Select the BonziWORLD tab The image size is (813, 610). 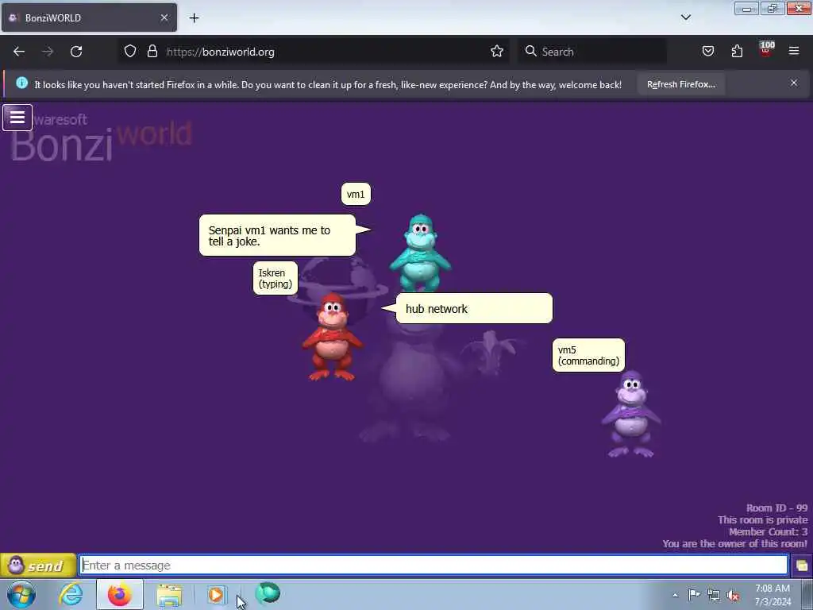tap(89, 17)
